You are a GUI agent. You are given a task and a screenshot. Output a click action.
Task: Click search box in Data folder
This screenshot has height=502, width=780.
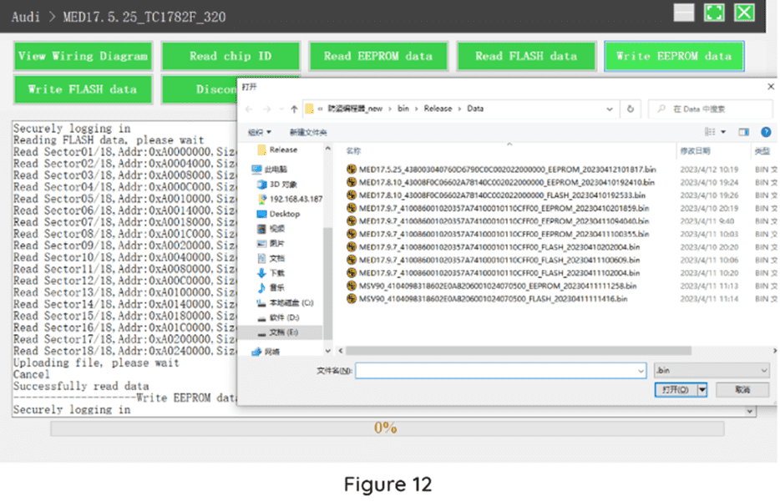coord(711,109)
